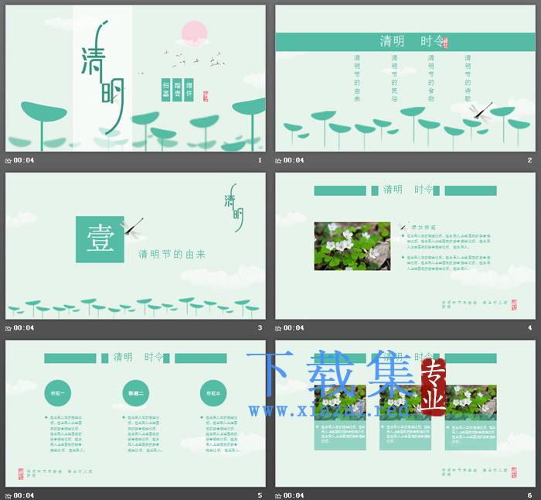Viewport: 541px width, 500px height.
Task: Click the 00:04 timing under slide 6
Action: [x=294, y=495]
